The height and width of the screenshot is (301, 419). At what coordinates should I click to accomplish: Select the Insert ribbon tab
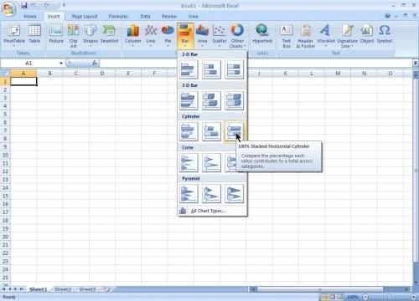click(54, 17)
